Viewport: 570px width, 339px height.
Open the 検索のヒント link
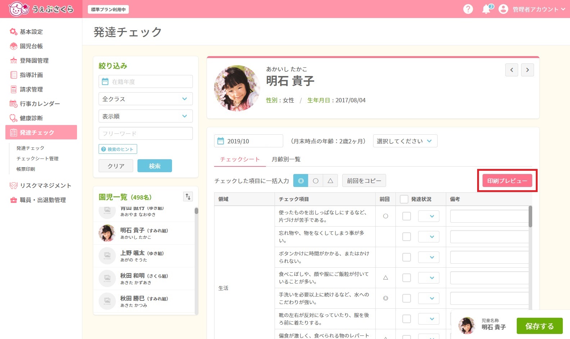pos(118,149)
